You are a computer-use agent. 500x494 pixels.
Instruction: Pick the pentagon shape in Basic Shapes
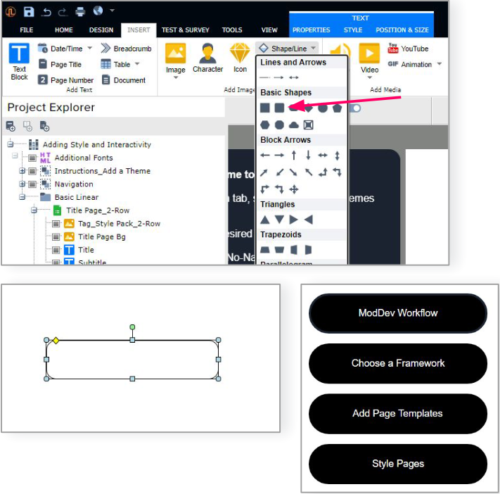point(337,108)
